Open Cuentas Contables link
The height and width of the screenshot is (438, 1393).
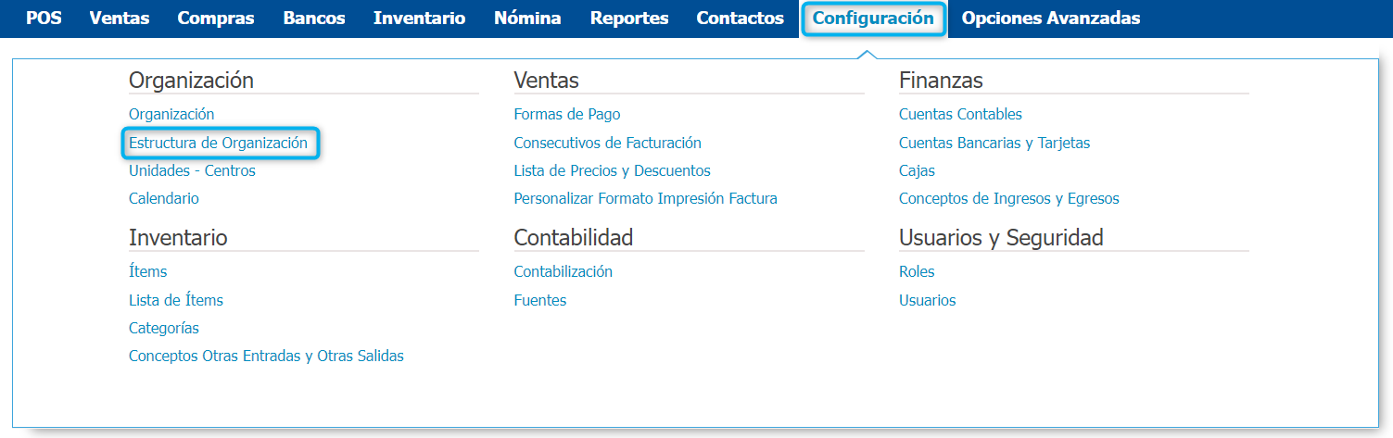960,115
